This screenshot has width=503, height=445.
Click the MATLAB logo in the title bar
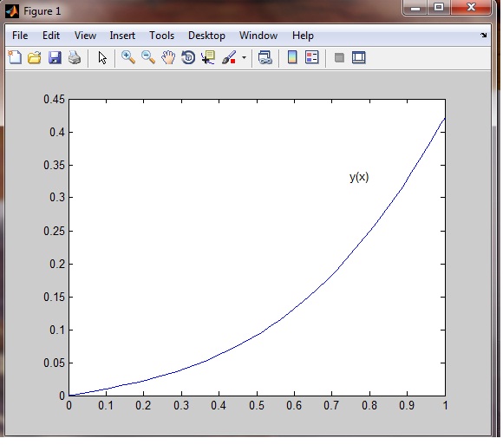point(12,11)
